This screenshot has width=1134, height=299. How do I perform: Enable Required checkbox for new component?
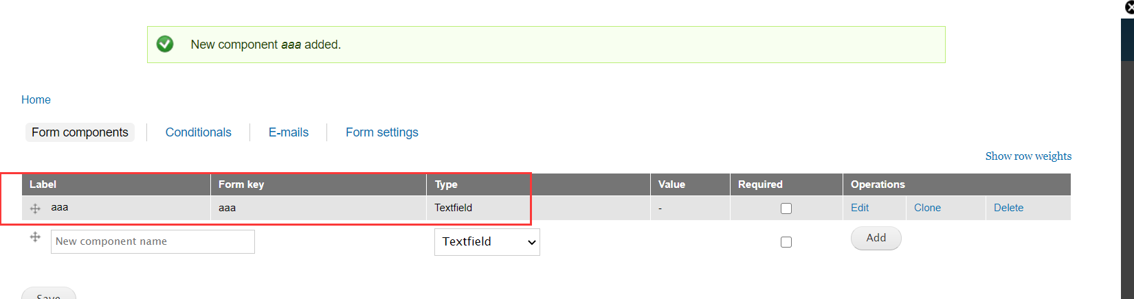786,242
